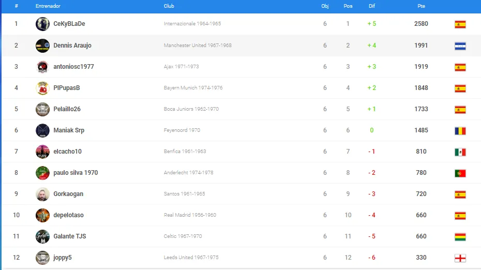Open Galante TJS's avatar
This screenshot has width=481, height=270.
[42, 236]
